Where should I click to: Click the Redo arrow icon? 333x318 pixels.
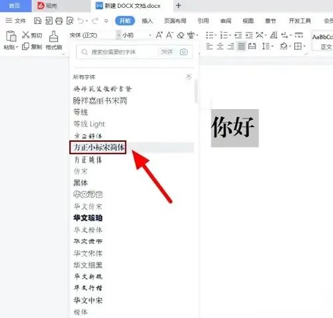click(95, 21)
